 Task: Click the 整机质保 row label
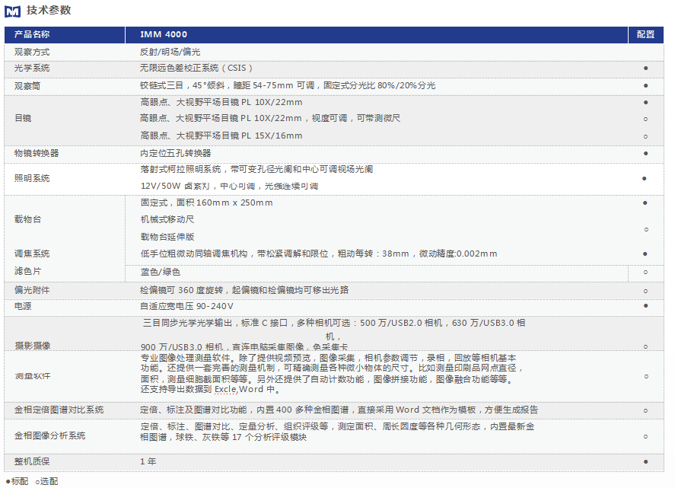[32, 461]
